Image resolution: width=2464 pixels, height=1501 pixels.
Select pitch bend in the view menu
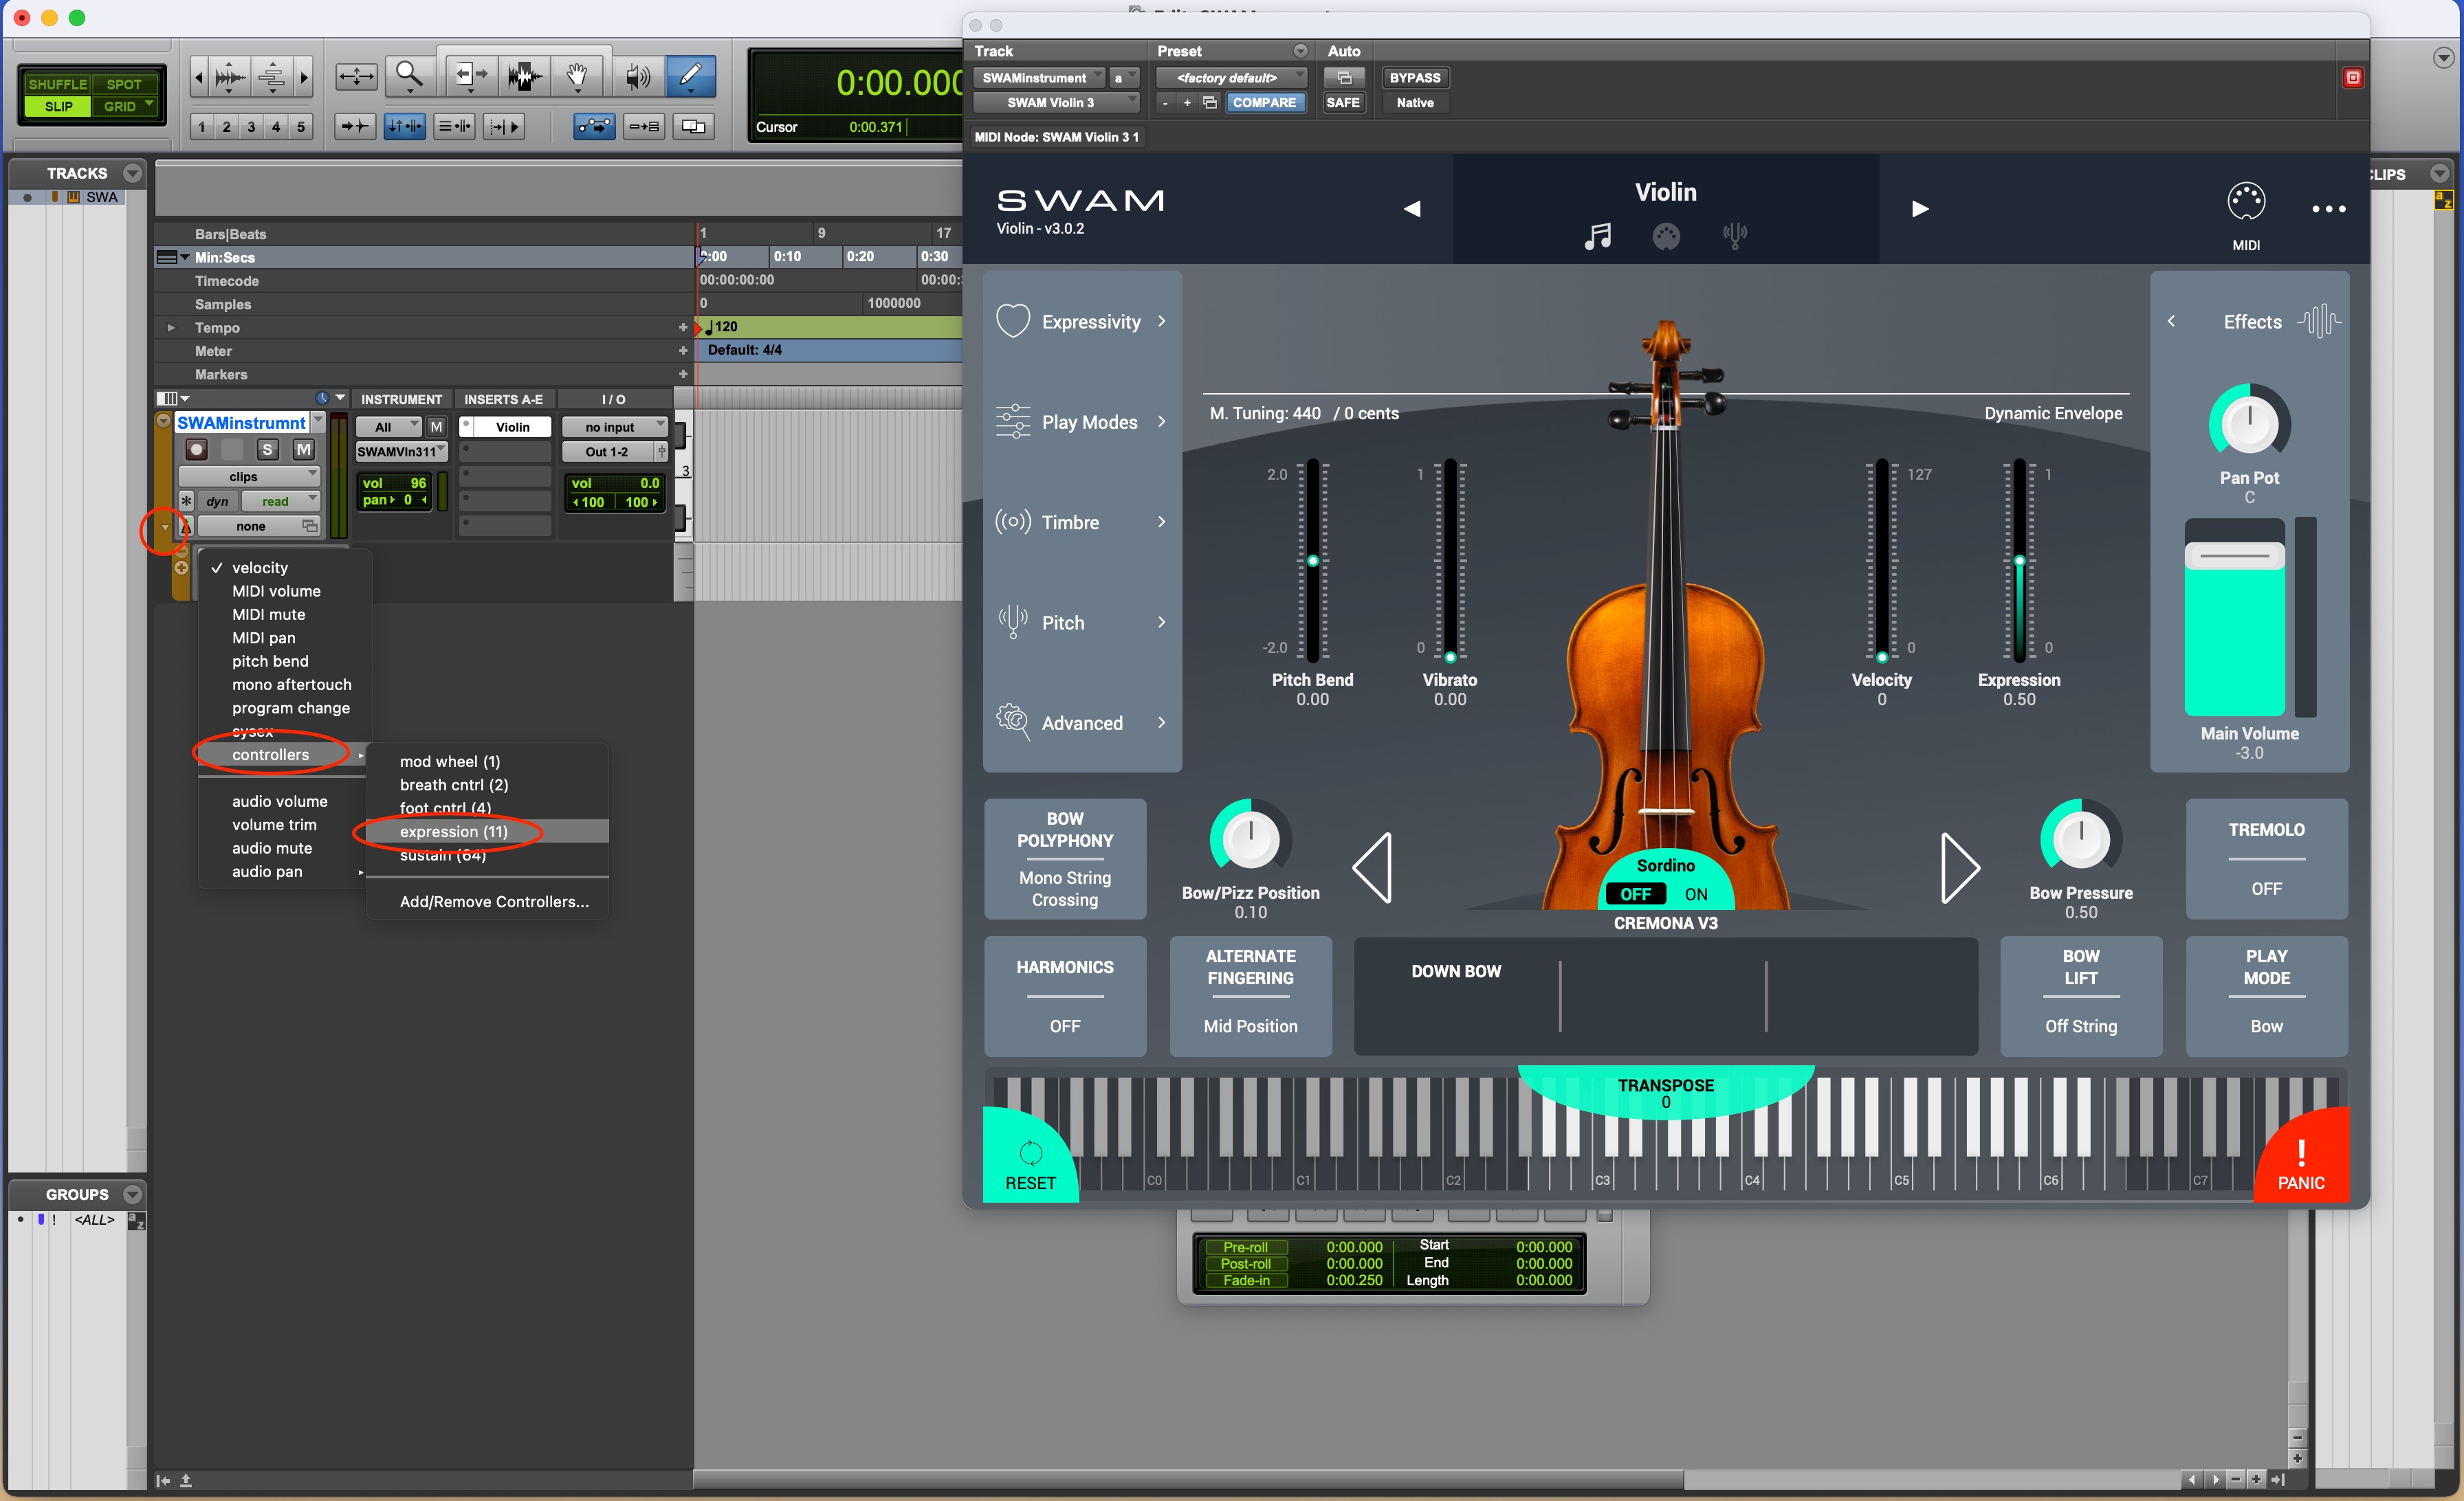tap(270, 662)
